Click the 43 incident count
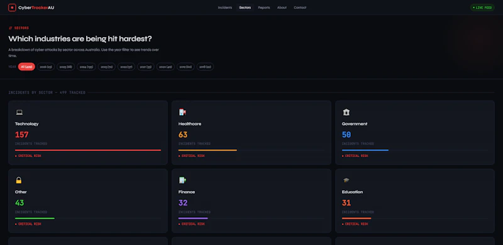 tap(19, 203)
